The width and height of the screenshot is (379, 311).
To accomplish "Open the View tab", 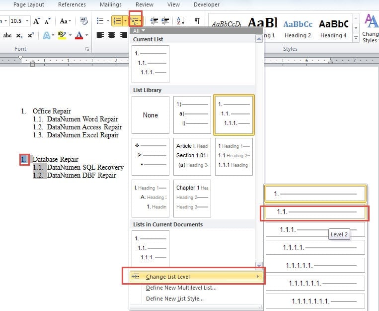I will tap(173, 4).
